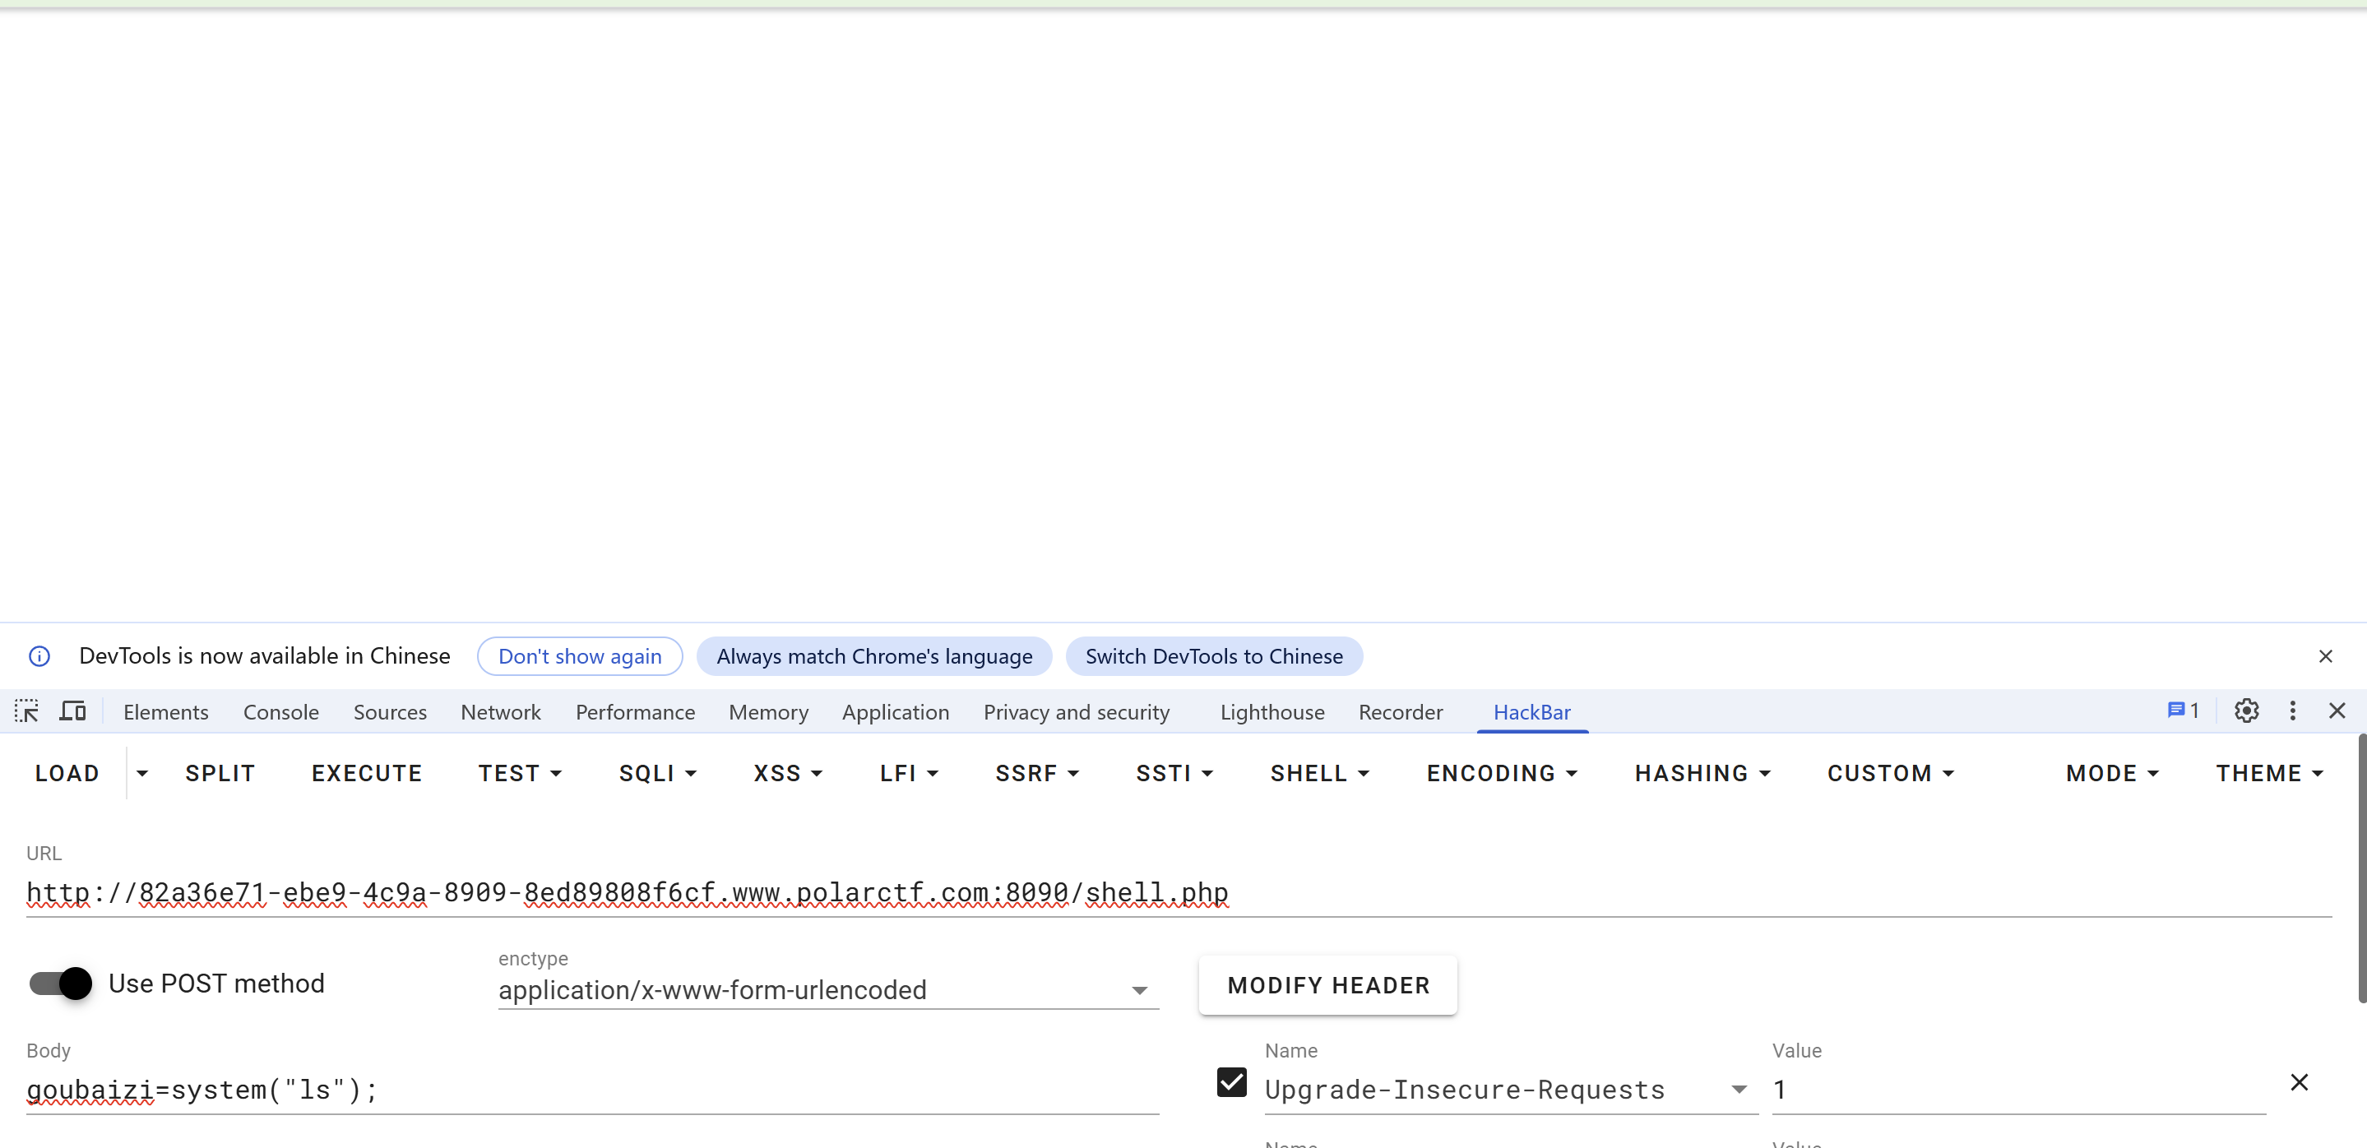Open DevTools settings gear icon

click(x=2246, y=711)
